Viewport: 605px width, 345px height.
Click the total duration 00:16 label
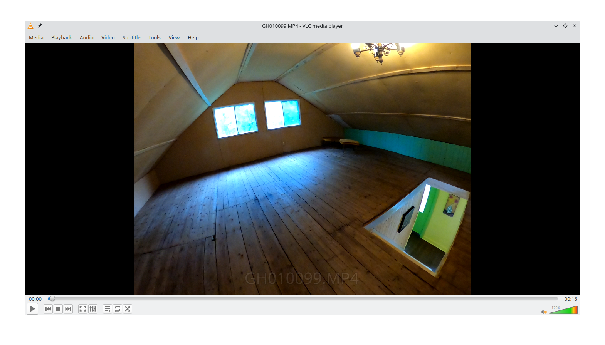tap(571, 299)
